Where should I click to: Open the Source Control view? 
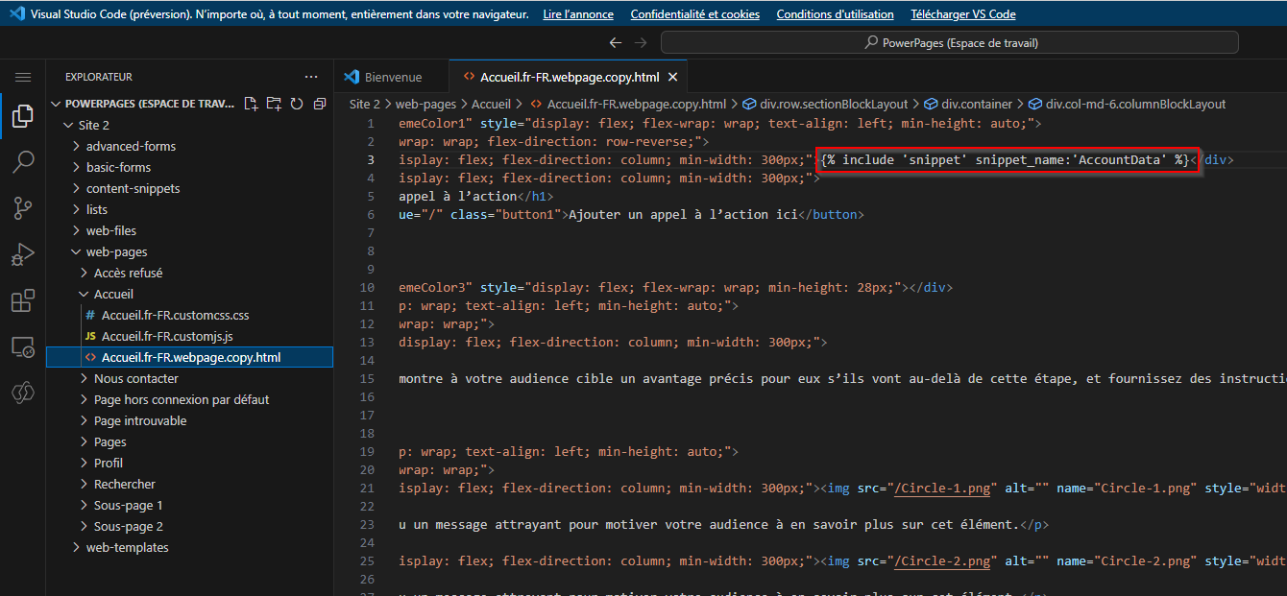(x=23, y=208)
